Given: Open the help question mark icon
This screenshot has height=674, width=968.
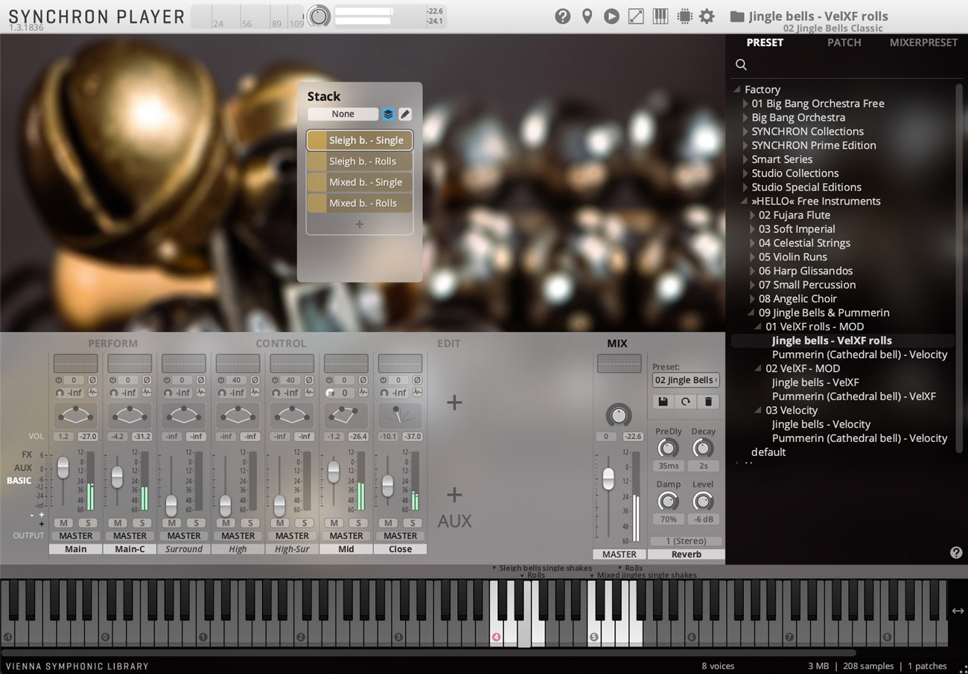Looking at the screenshot, I should (562, 16).
